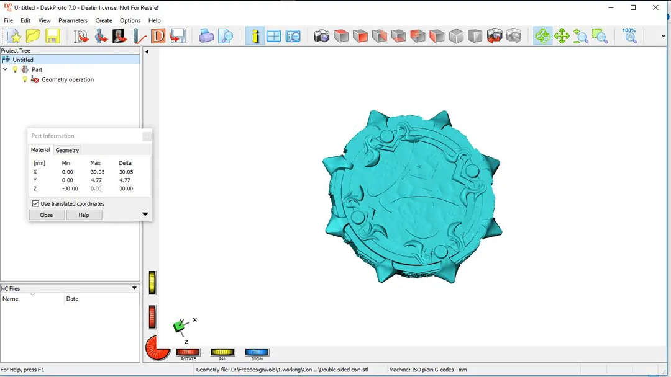Click the Load Bitmap file icon
The image size is (671, 377).
[119, 37]
